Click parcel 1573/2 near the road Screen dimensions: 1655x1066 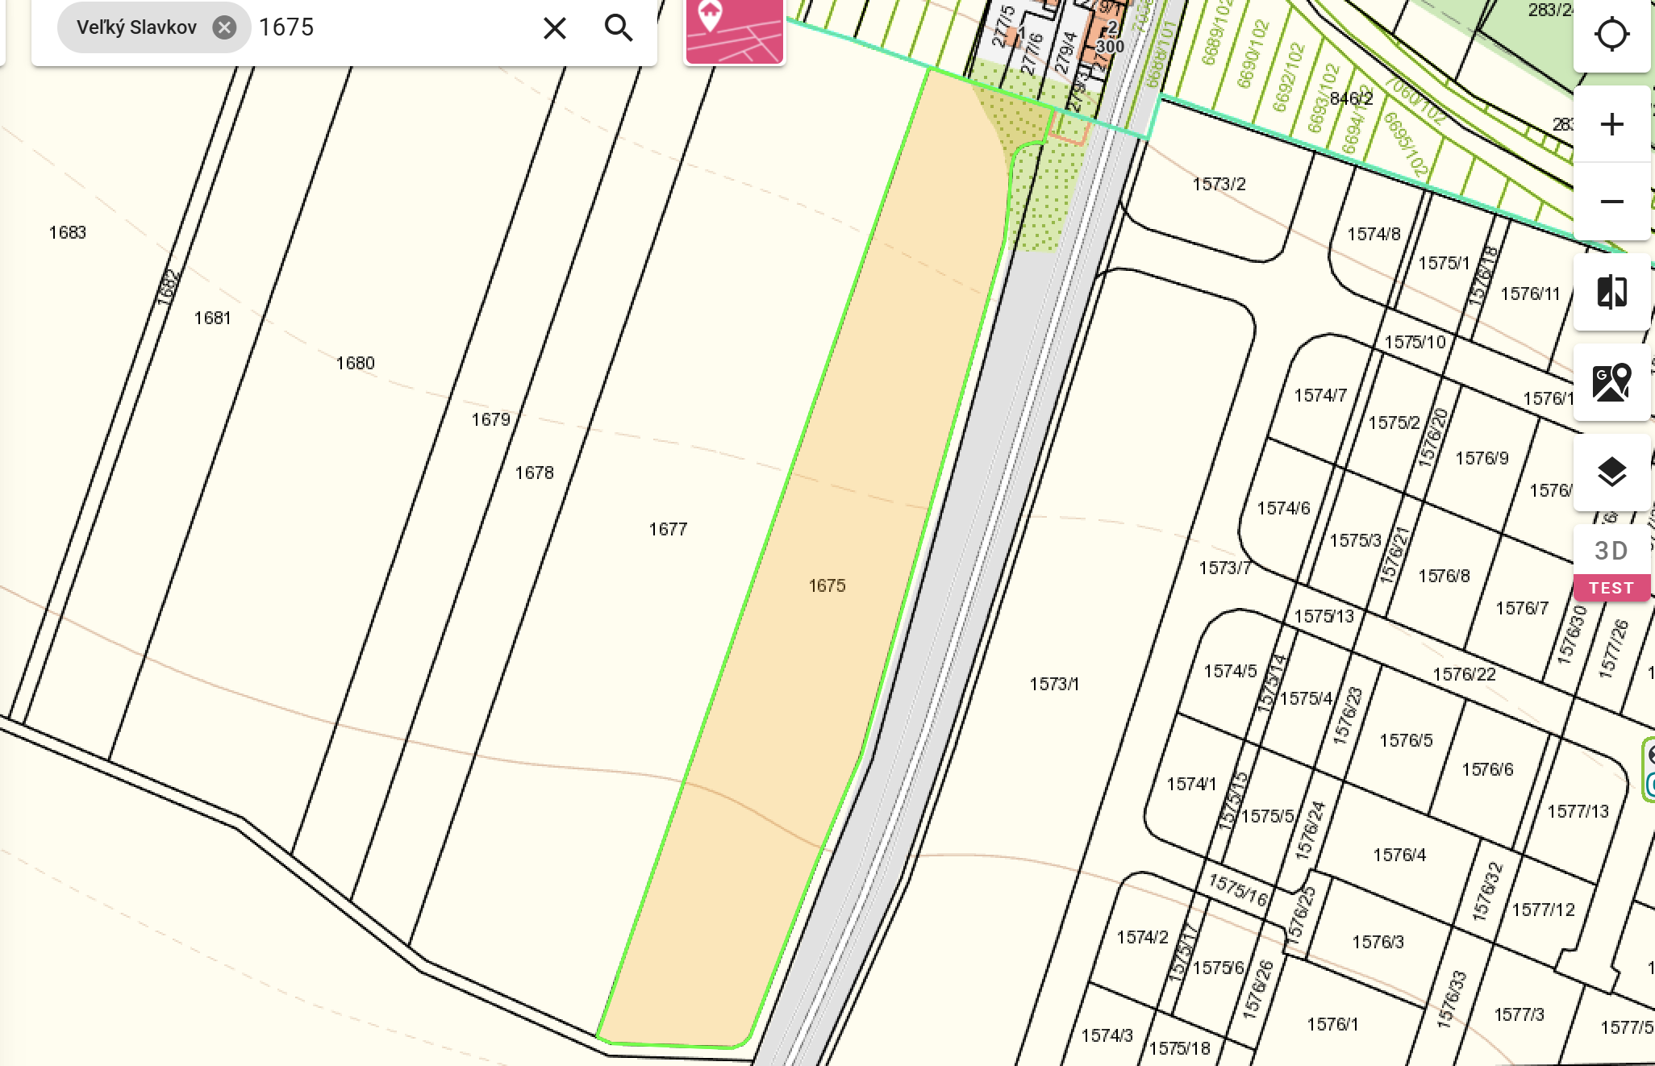pyautogui.click(x=1219, y=184)
